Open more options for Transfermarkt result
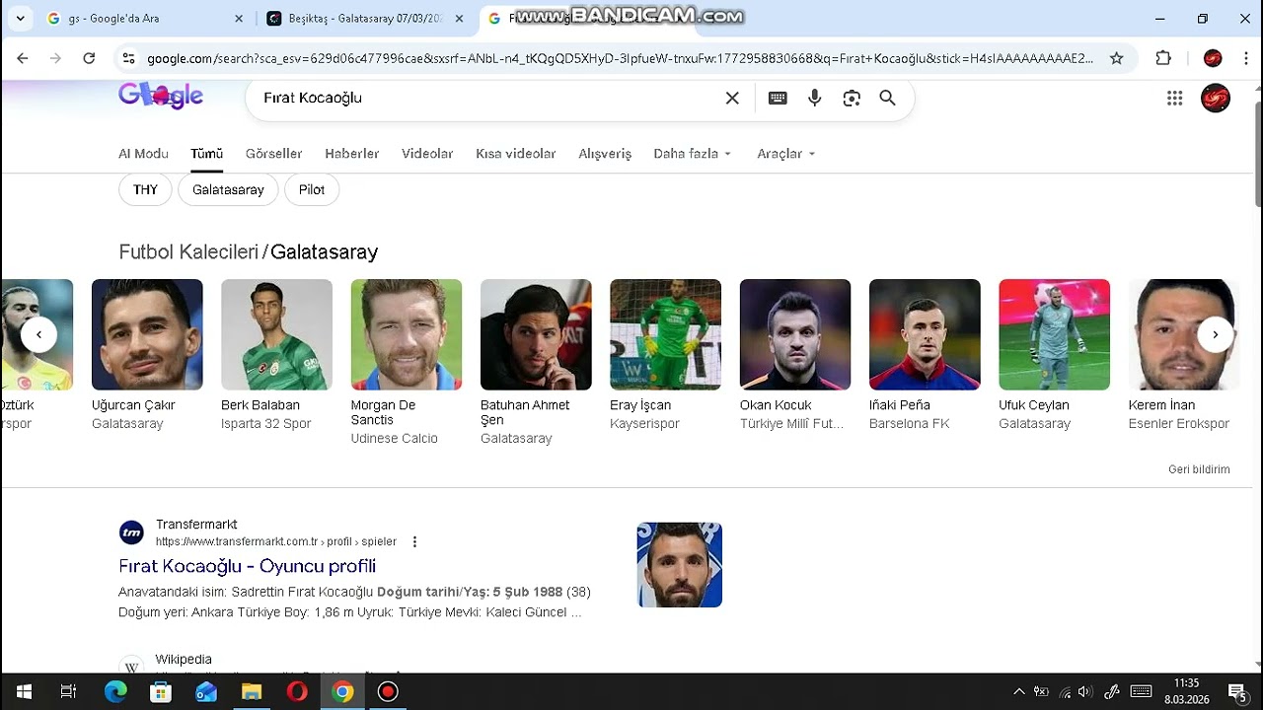The width and height of the screenshot is (1263, 710). 414,541
